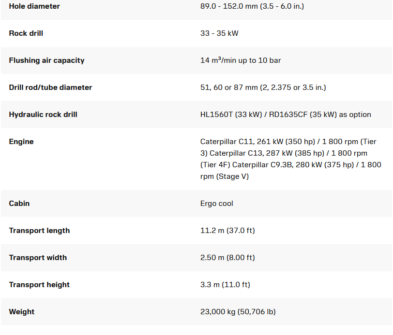The height and width of the screenshot is (335, 393).
Task: Click the Hole diameter row label
Action: tap(34, 6)
